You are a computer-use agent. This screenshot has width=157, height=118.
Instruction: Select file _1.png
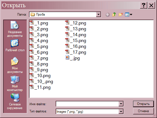39,23
